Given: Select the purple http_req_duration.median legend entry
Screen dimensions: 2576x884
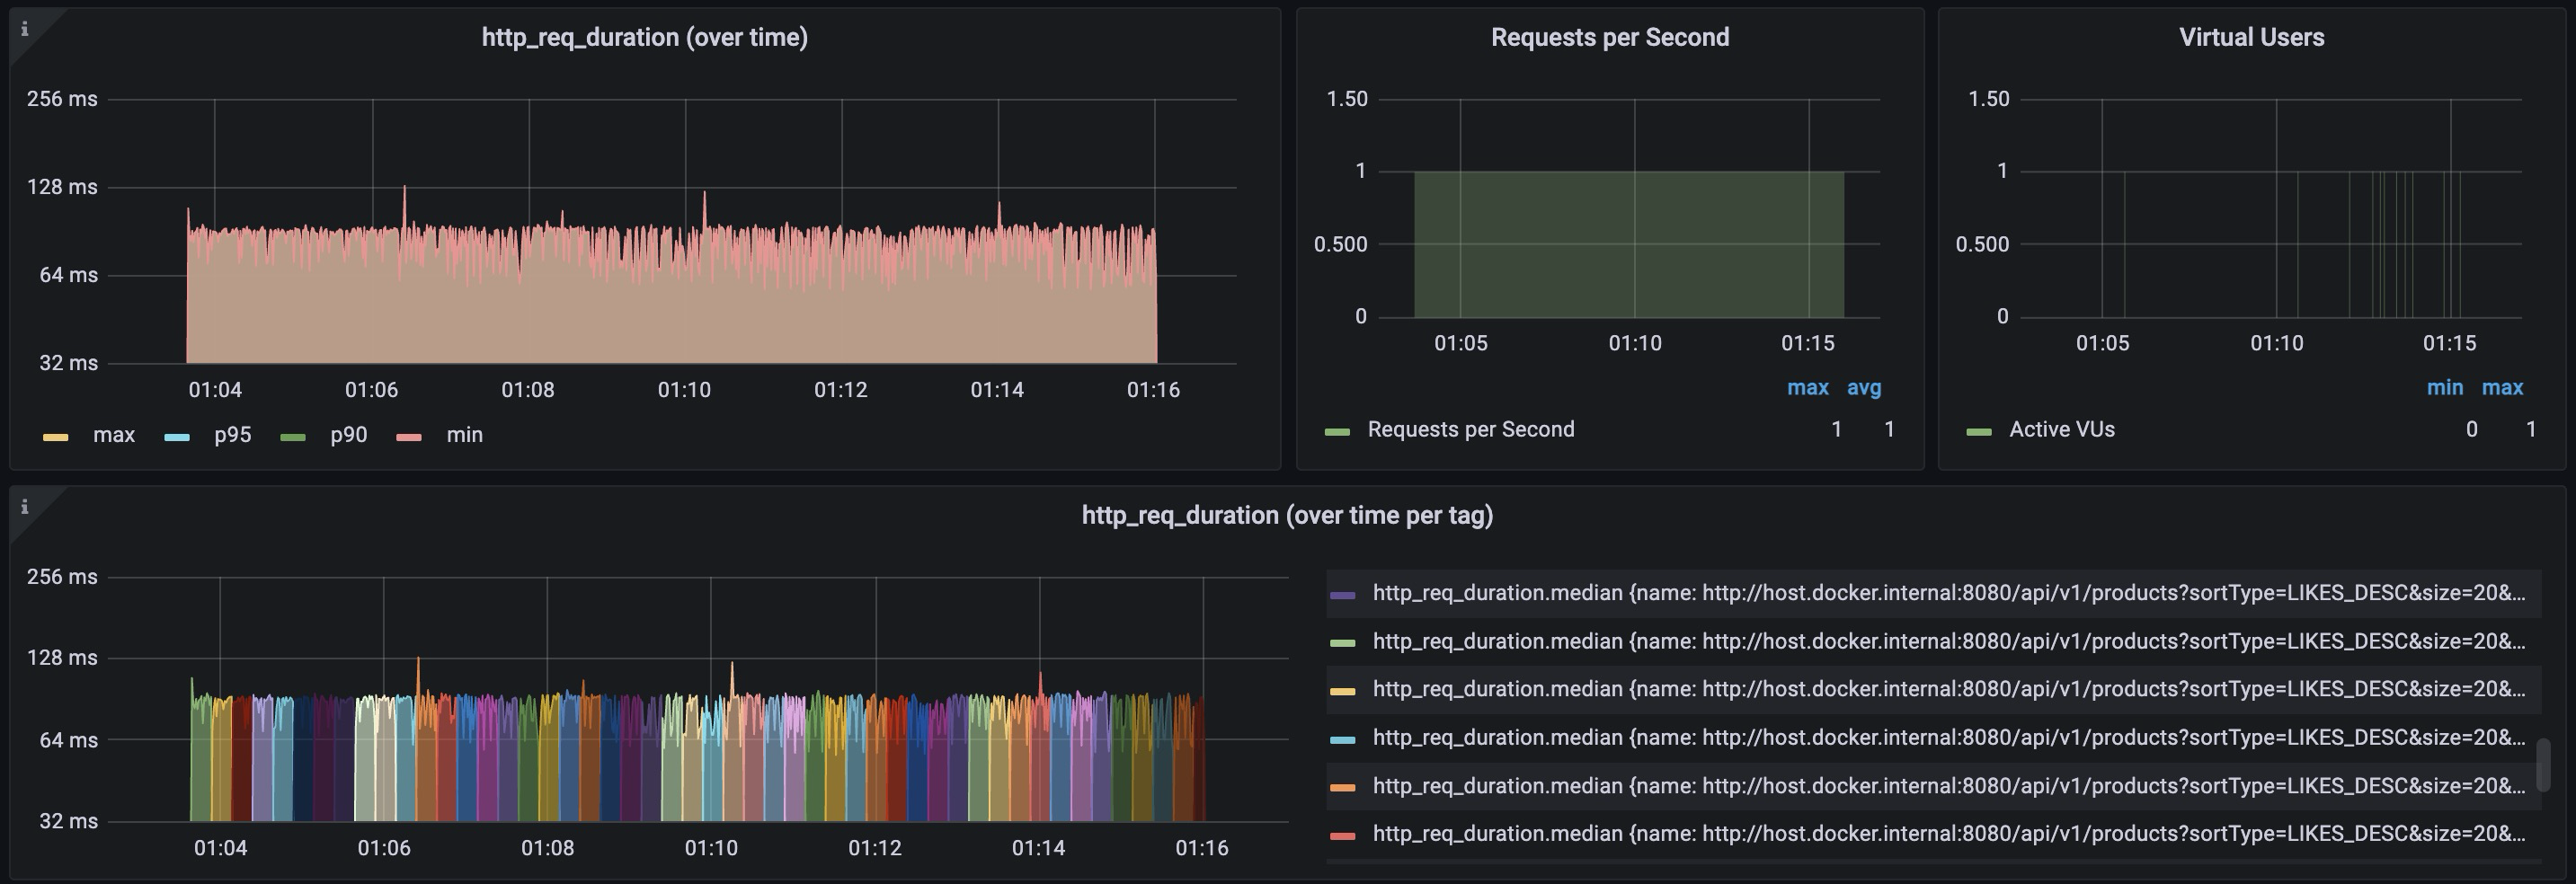Looking at the screenshot, I should 1948,593.
